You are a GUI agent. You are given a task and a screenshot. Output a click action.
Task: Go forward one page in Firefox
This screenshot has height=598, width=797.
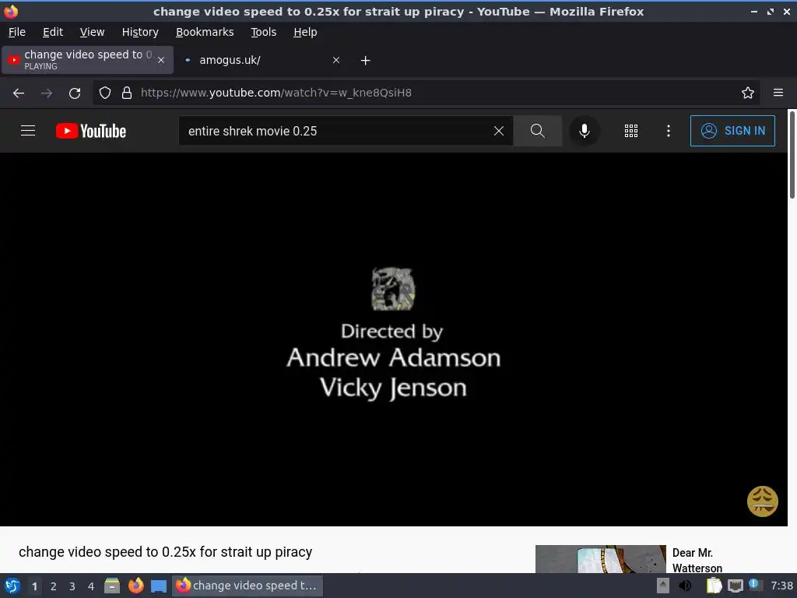point(46,93)
